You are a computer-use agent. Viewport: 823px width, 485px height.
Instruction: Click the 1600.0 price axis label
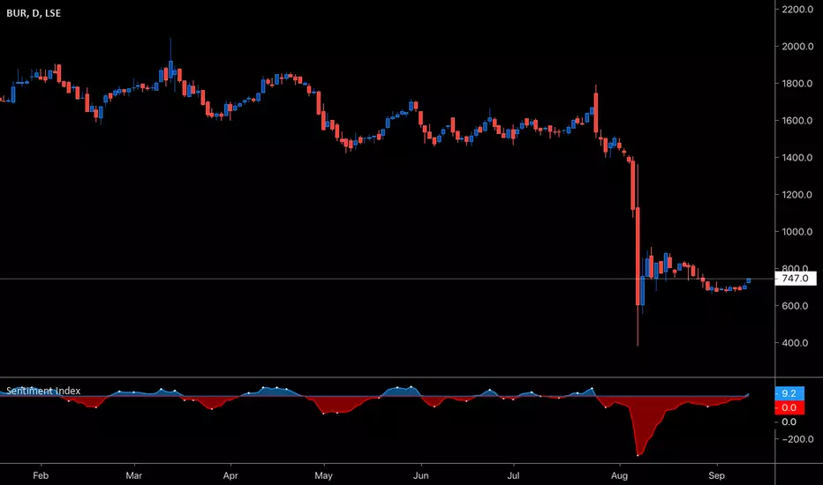(x=797, y=121)
